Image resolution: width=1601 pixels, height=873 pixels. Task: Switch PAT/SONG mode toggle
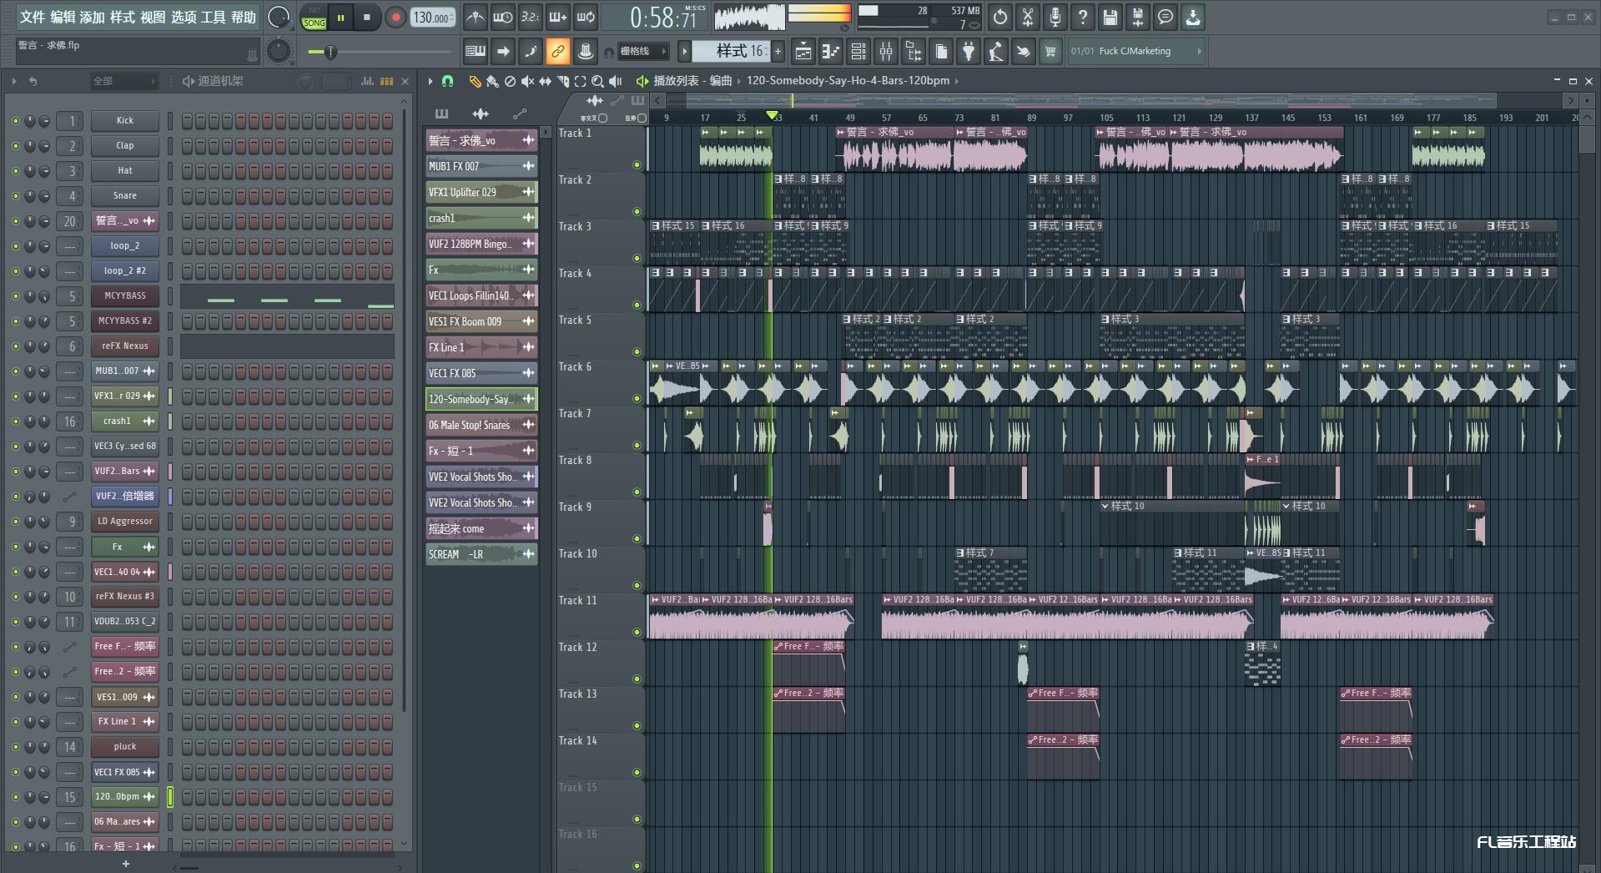click(315, 18)
